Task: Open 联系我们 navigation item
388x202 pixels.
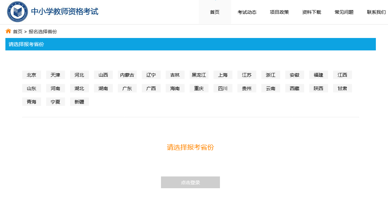Action: coord(376,12)
